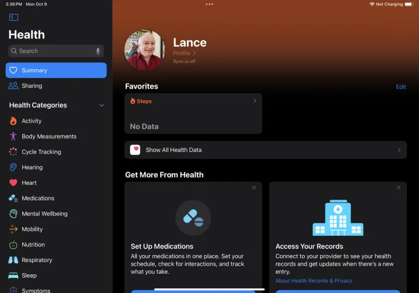This screenshot has width=419, height=293.
Task: Open the Heart category icon
Action: [x=13, y=183]
